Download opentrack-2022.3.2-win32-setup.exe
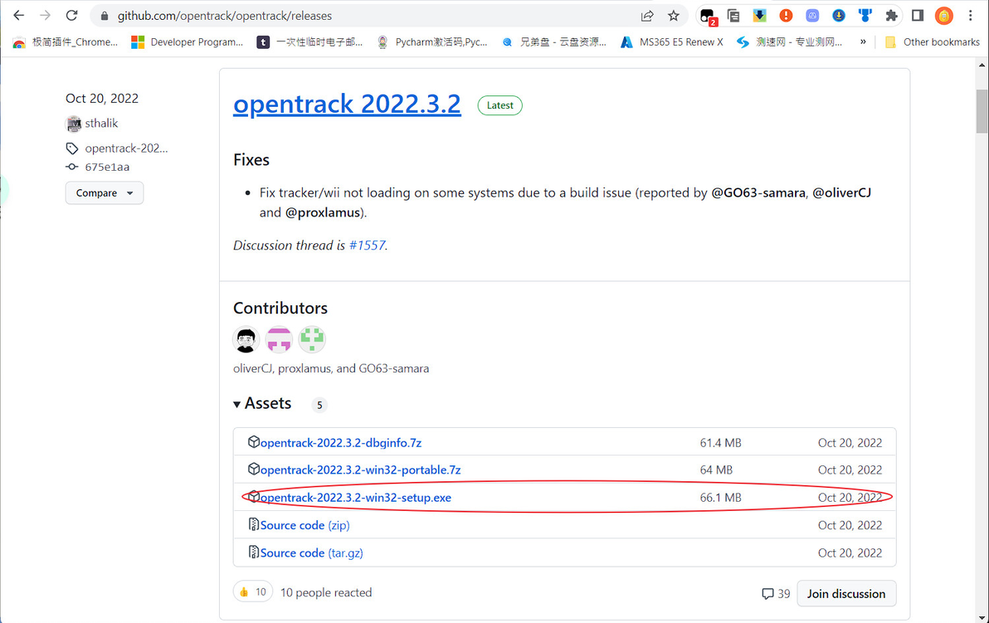 pyautogui.click(x=356, y=498)
